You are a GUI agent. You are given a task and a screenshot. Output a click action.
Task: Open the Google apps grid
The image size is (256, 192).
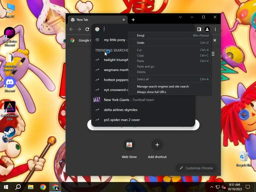pos(213,54)
